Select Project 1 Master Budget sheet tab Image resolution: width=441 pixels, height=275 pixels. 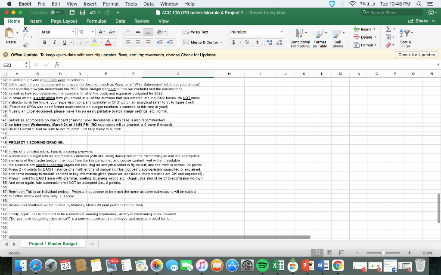[53, 244]
